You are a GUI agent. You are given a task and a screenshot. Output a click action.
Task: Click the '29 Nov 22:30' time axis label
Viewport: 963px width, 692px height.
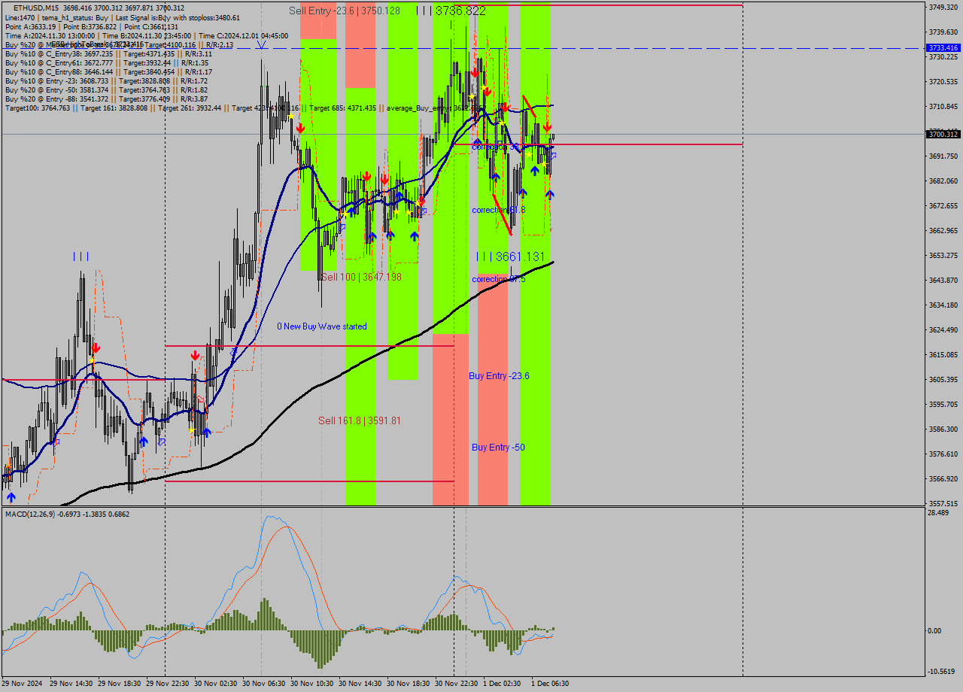(168, 684)
